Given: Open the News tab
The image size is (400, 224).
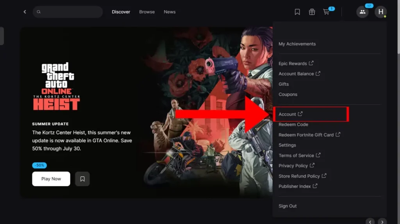Looking at the screenshot, I should 170,12.
